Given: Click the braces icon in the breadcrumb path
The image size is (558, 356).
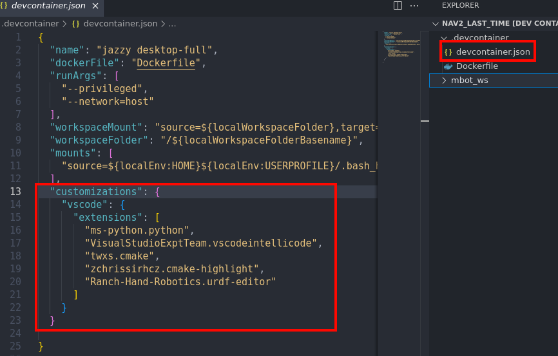Looking at the screenshot, I should [76, 24].
